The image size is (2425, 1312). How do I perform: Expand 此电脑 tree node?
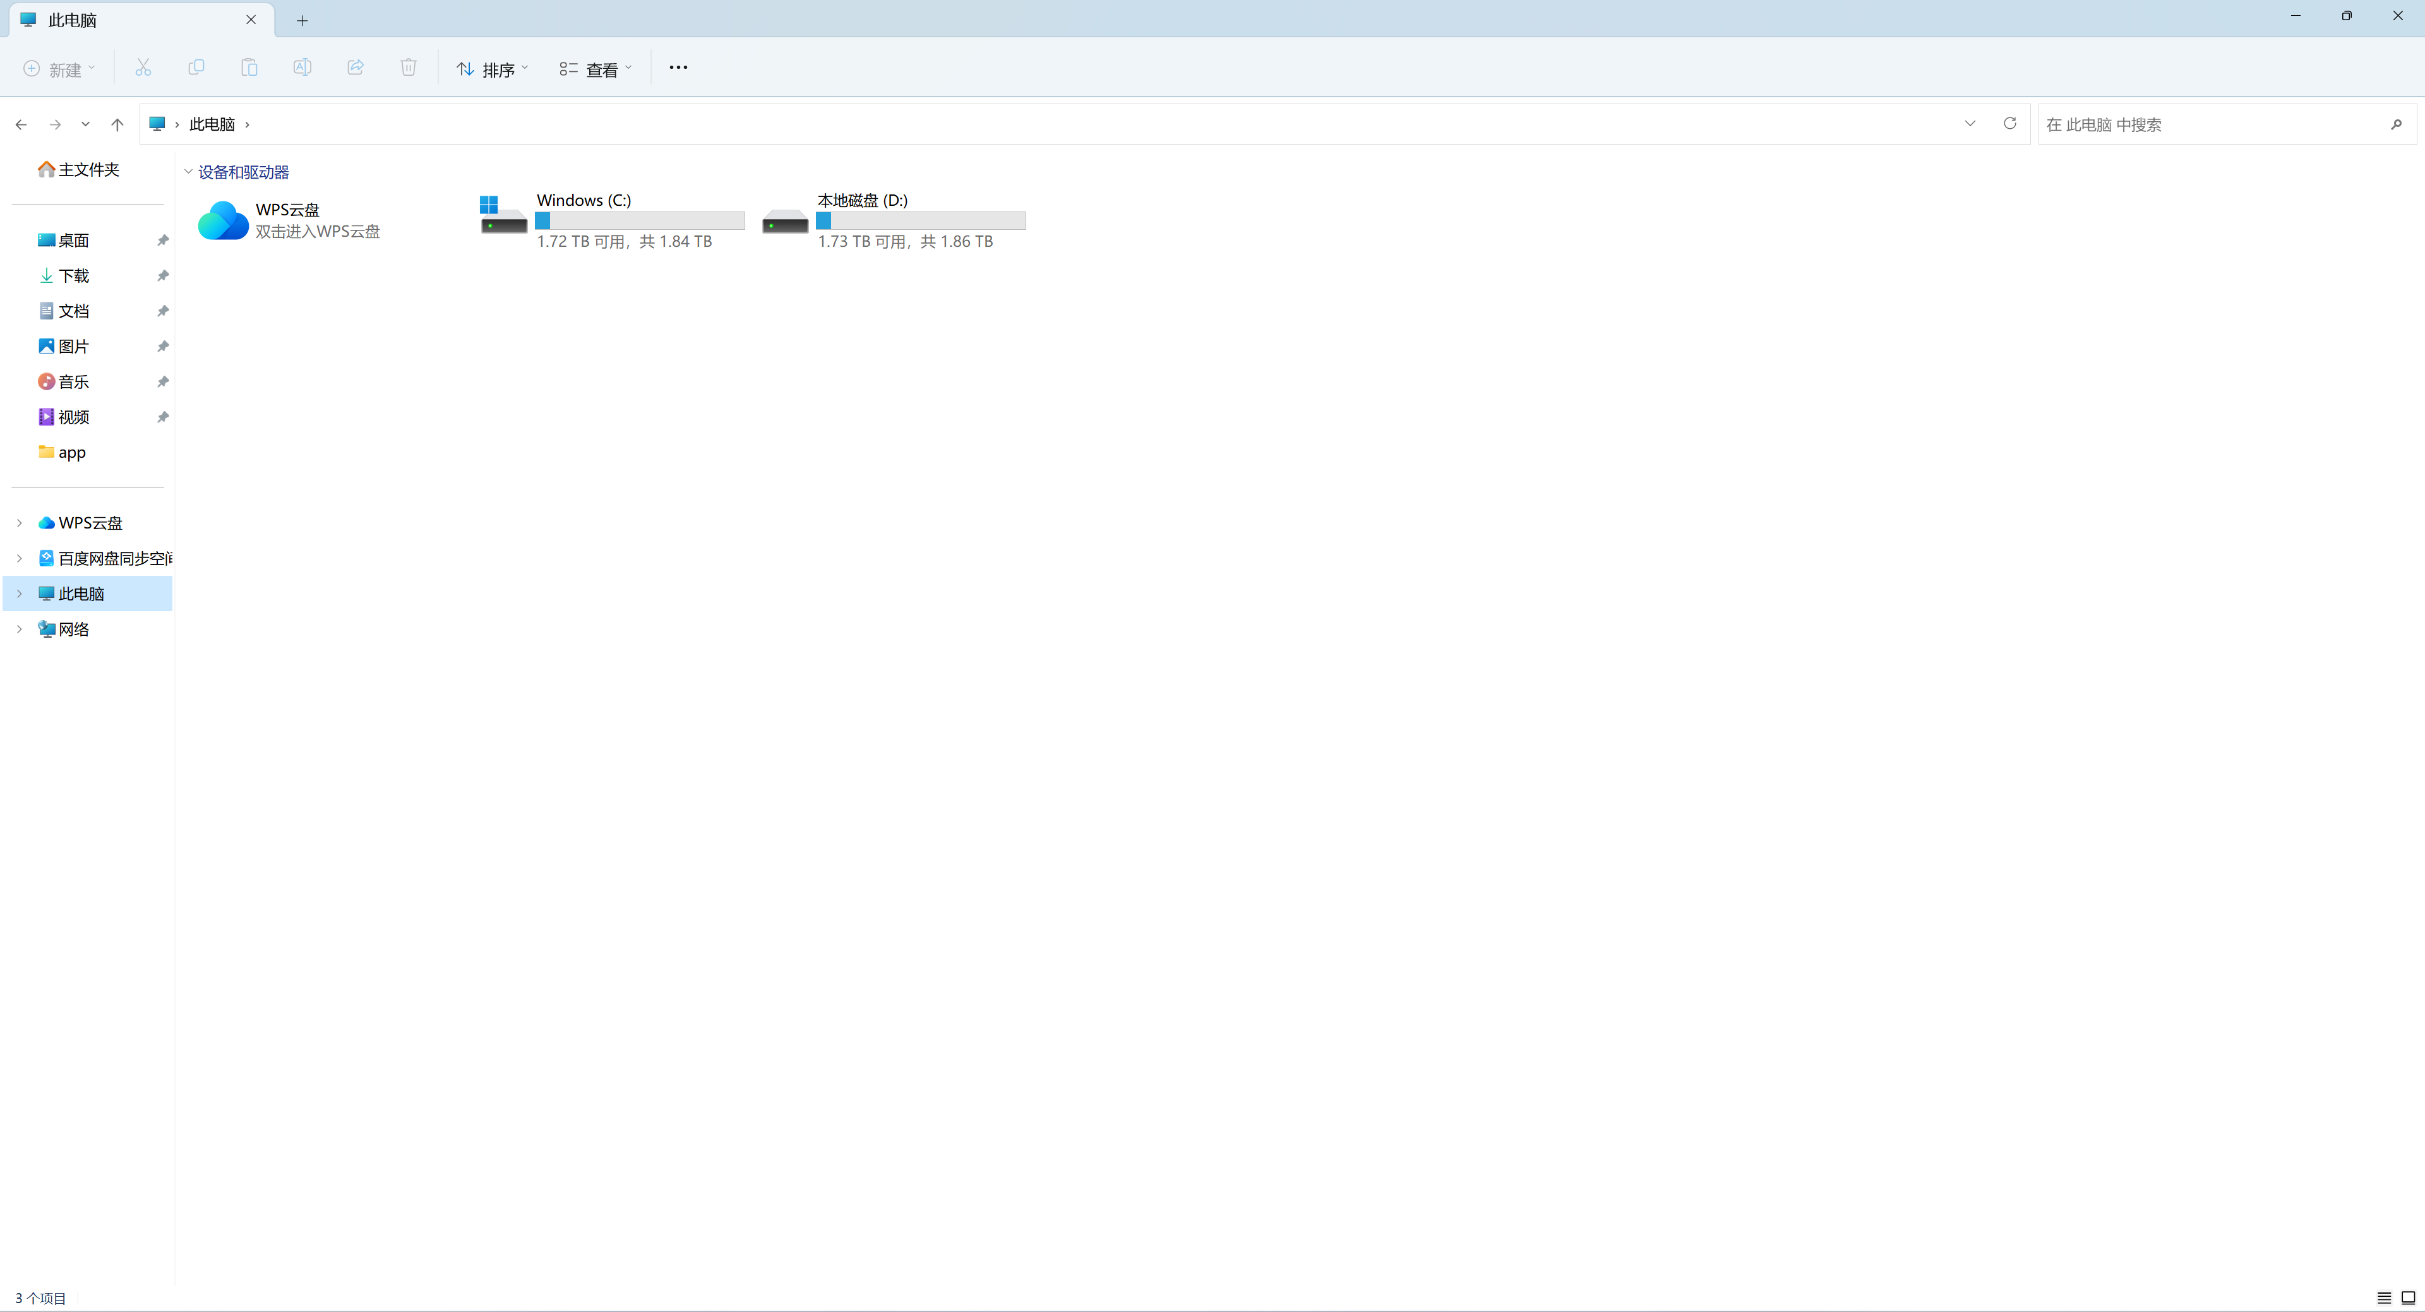(x=19, y=594)
